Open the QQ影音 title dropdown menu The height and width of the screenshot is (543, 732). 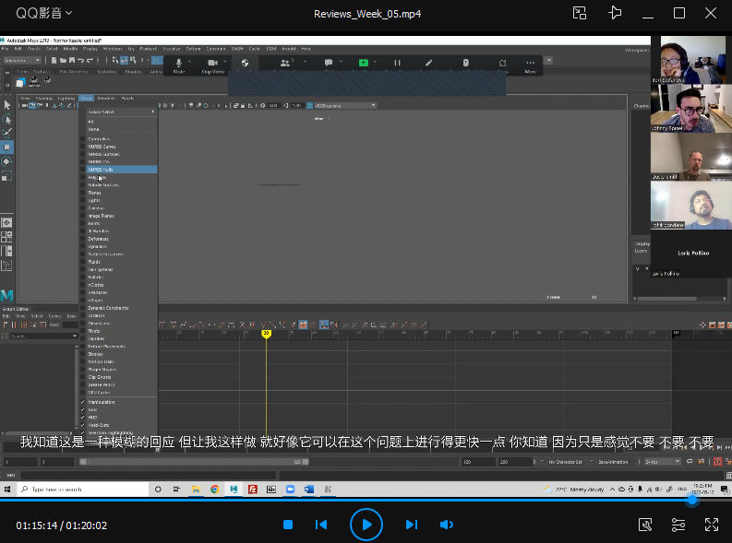pyautogui.click(x=44, y=13)
